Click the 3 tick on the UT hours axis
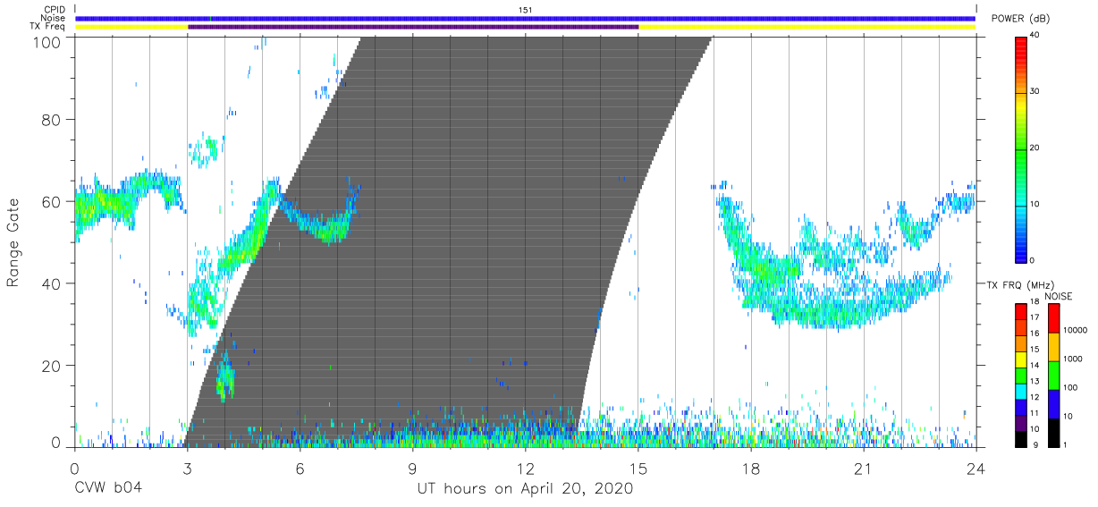This screenshot has height=507, width=1098. click(187, 469)
